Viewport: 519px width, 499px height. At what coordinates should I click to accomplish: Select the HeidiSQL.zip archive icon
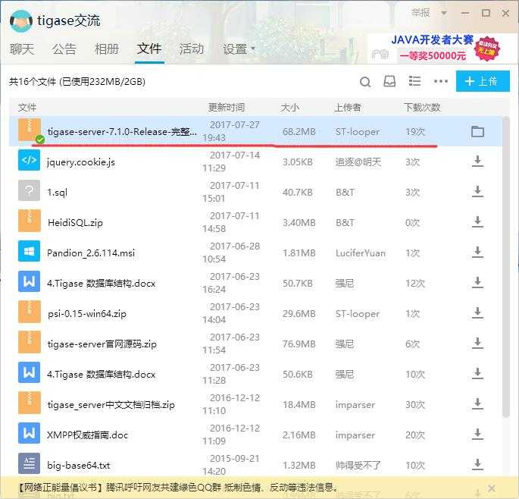[29, 221]
